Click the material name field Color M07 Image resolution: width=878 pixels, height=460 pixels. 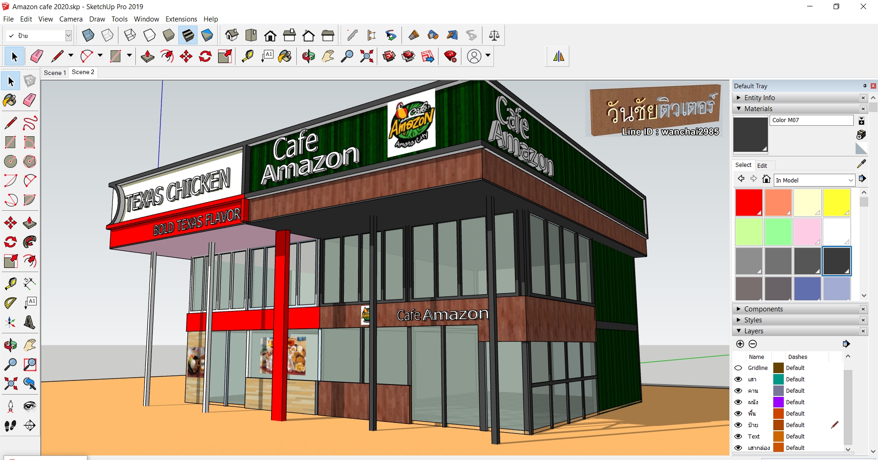[812, 120]
